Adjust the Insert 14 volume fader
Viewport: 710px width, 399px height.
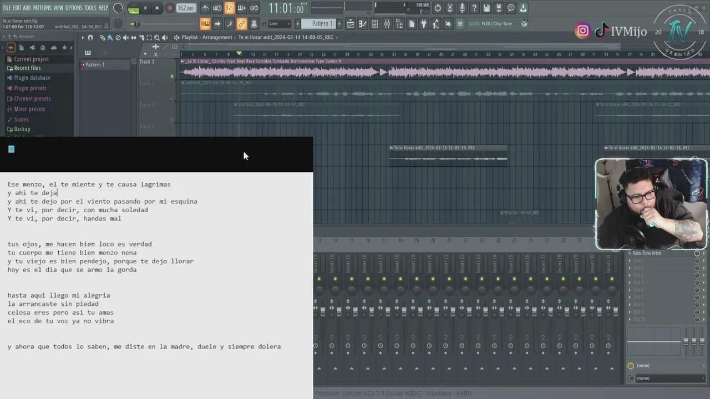pos(338,310)
